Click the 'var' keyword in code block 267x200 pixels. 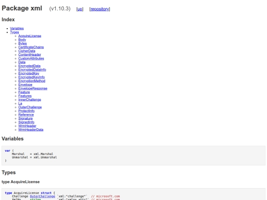pos(7,151)
